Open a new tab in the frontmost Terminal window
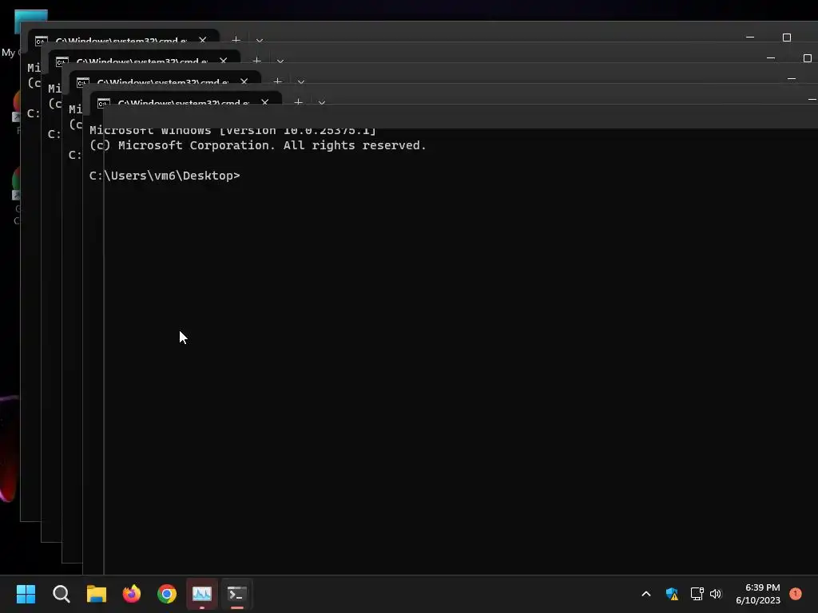This screenshot has height=613, width=818. (x=299, y=101)
